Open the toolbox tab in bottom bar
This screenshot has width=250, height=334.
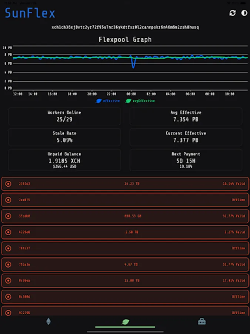point(202,321)
